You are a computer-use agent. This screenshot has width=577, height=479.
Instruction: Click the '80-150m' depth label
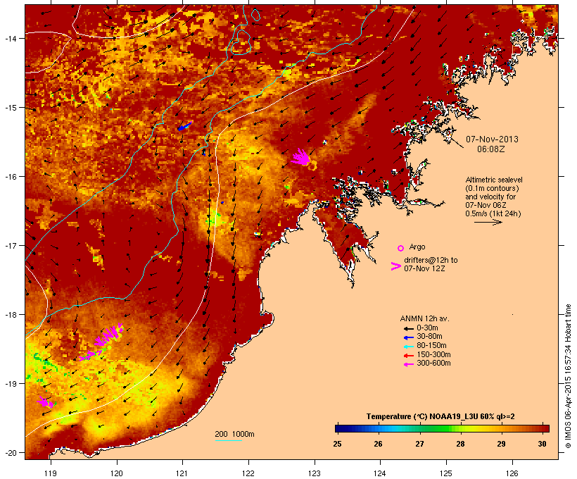tap(431, 346)
